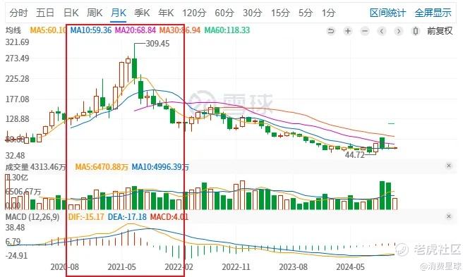
Task: Click the 2024-05 date axis label
Action: pyautogui.click(x=351, y=267)
